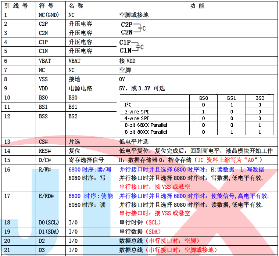Select the "D/C#" symbol cell

point(44,160)
